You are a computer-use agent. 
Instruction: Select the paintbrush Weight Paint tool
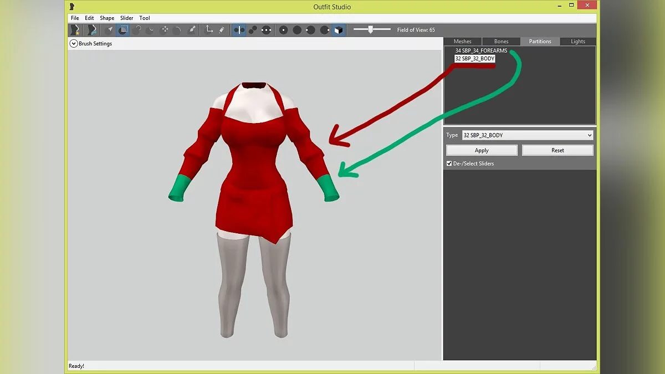coord(192,30)
